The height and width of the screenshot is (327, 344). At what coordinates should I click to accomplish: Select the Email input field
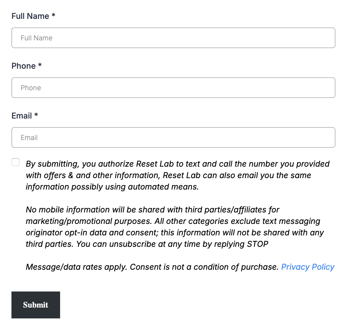173,137
